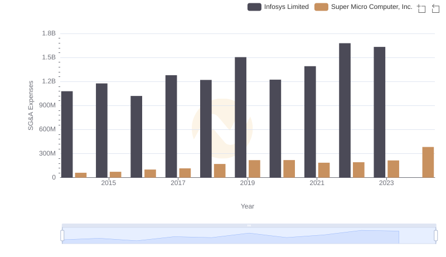Image resolution: width=446 pixels, height=257 pixels.
Task: Click the 2021 x-axis label
Action: pyautogui.click(x=317, y=183)
